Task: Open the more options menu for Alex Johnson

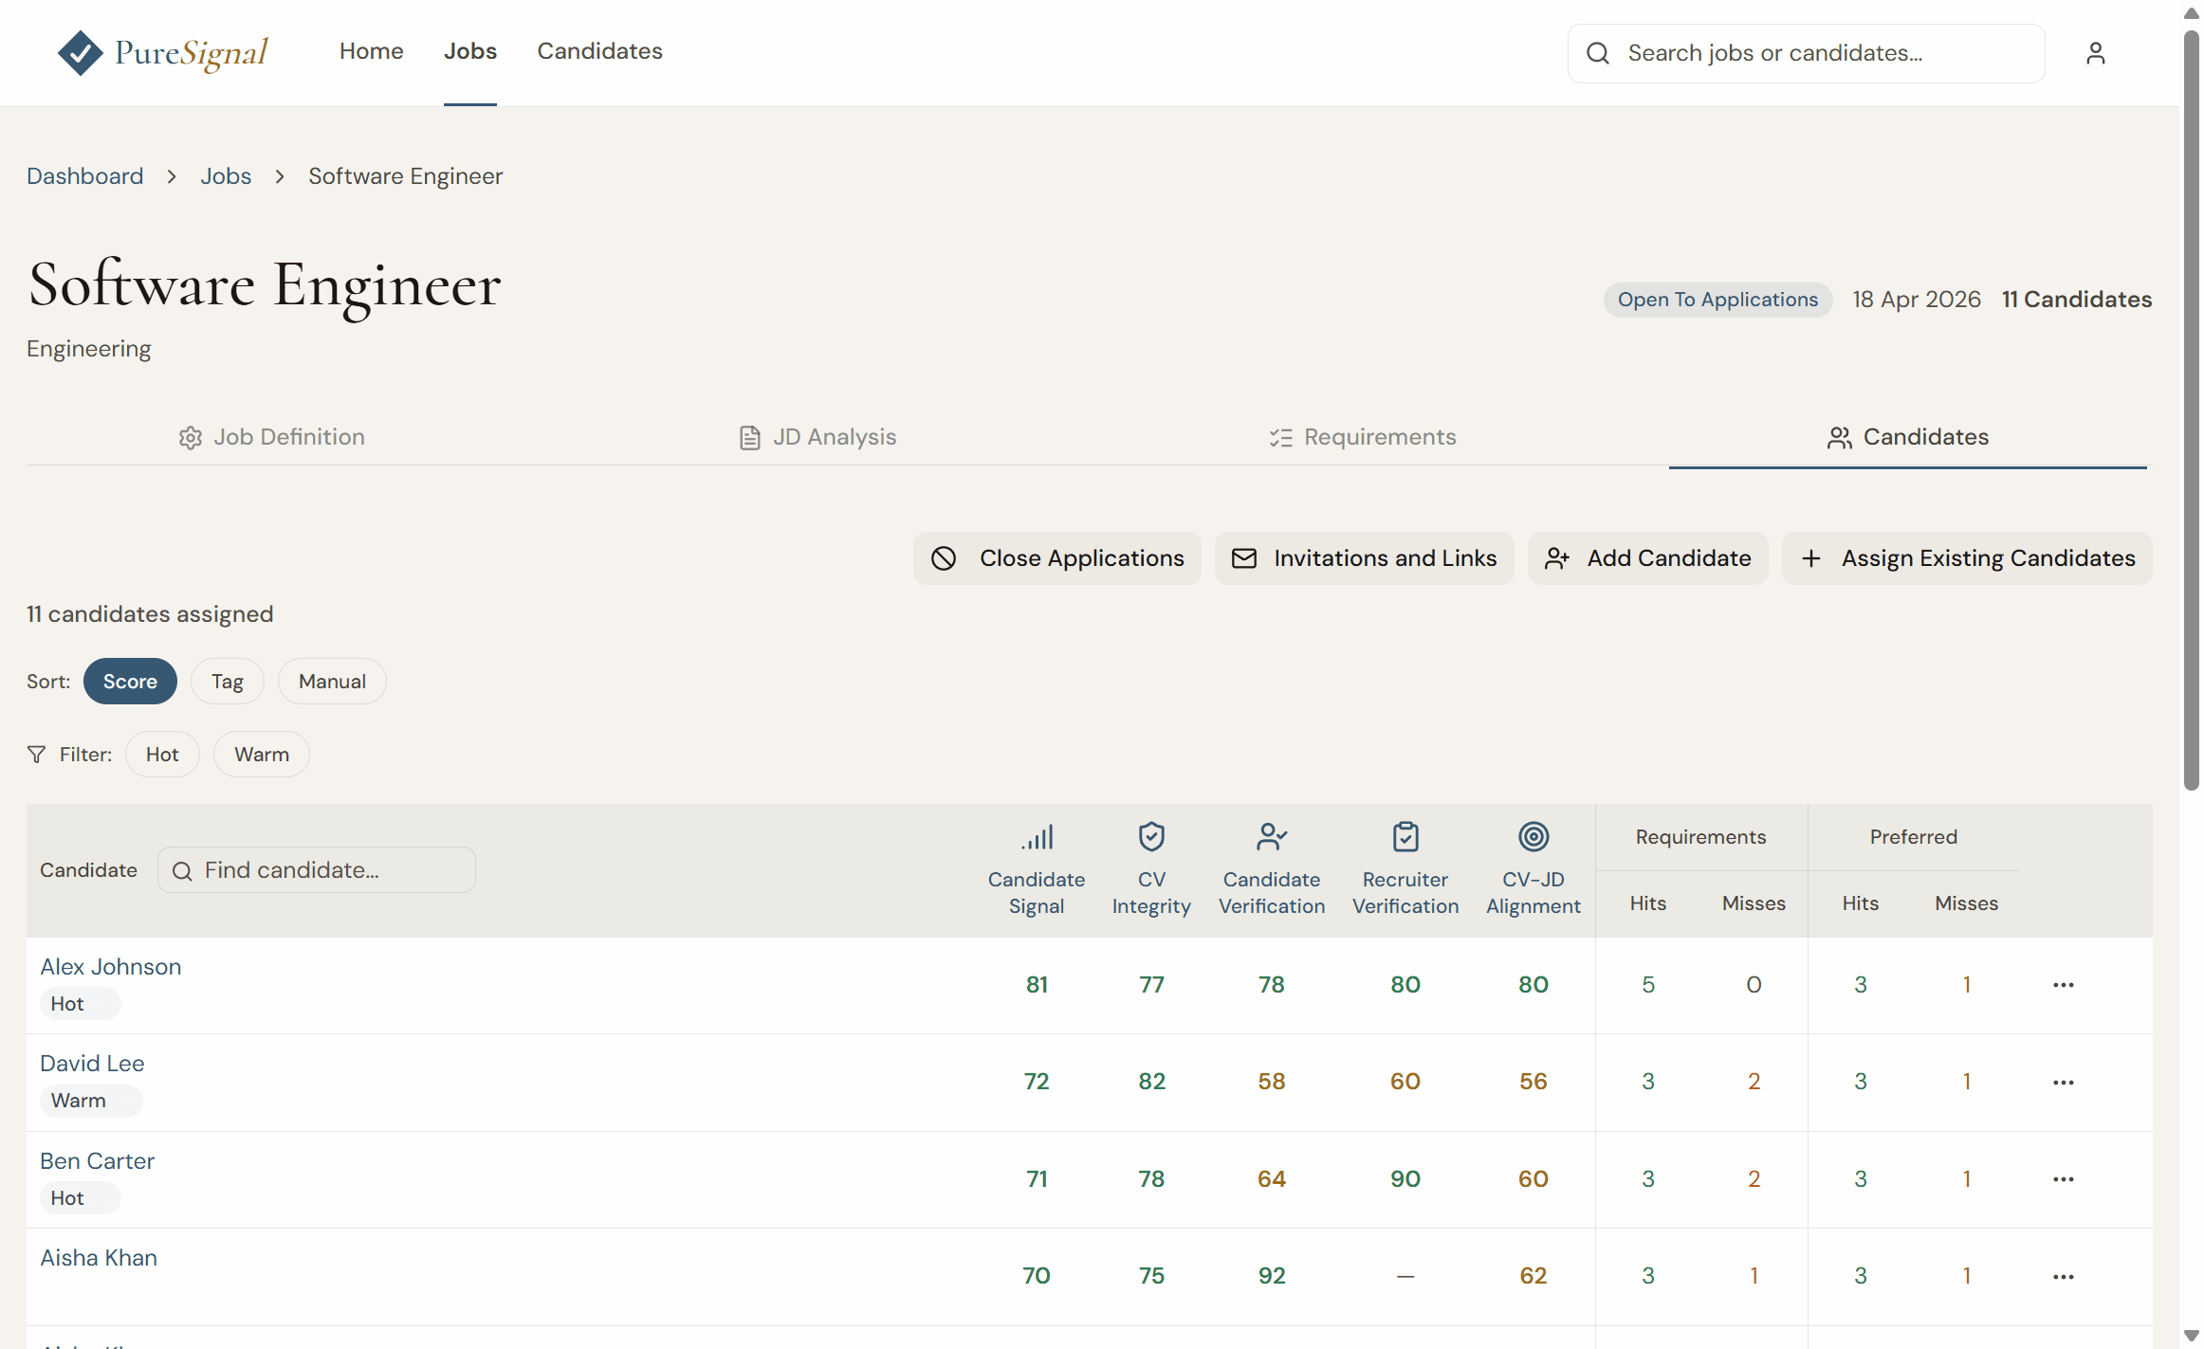Action: pyautogui.click(x=2063, y=985)
